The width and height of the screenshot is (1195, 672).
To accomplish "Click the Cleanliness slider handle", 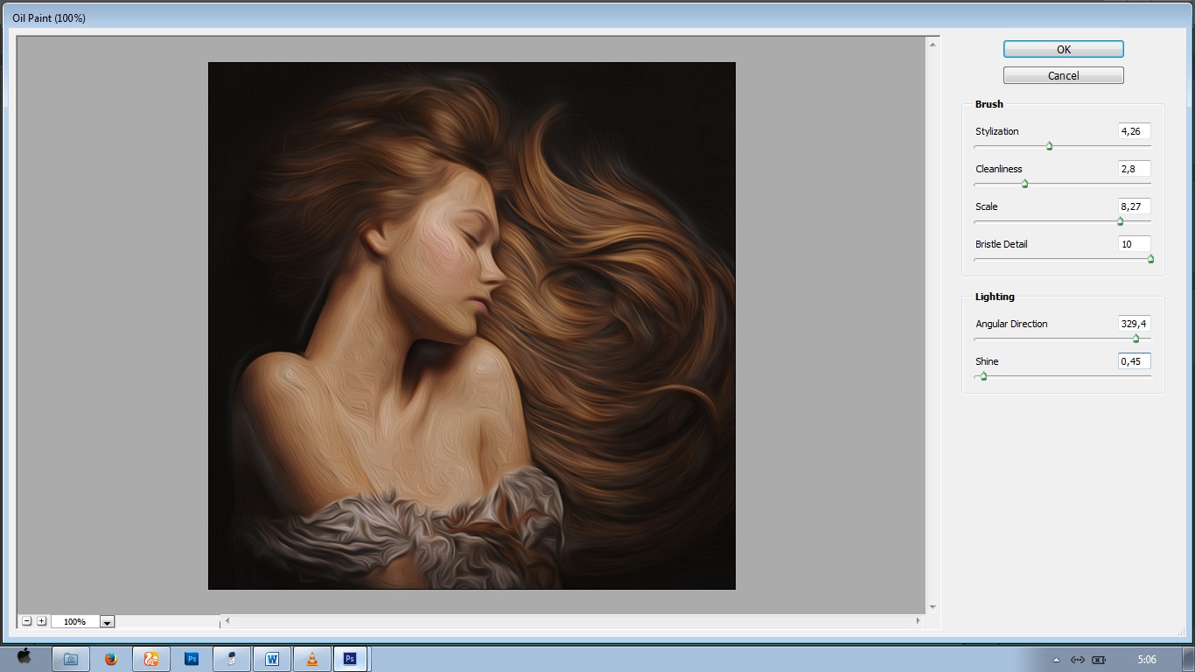I will (x=1024, y=184).
